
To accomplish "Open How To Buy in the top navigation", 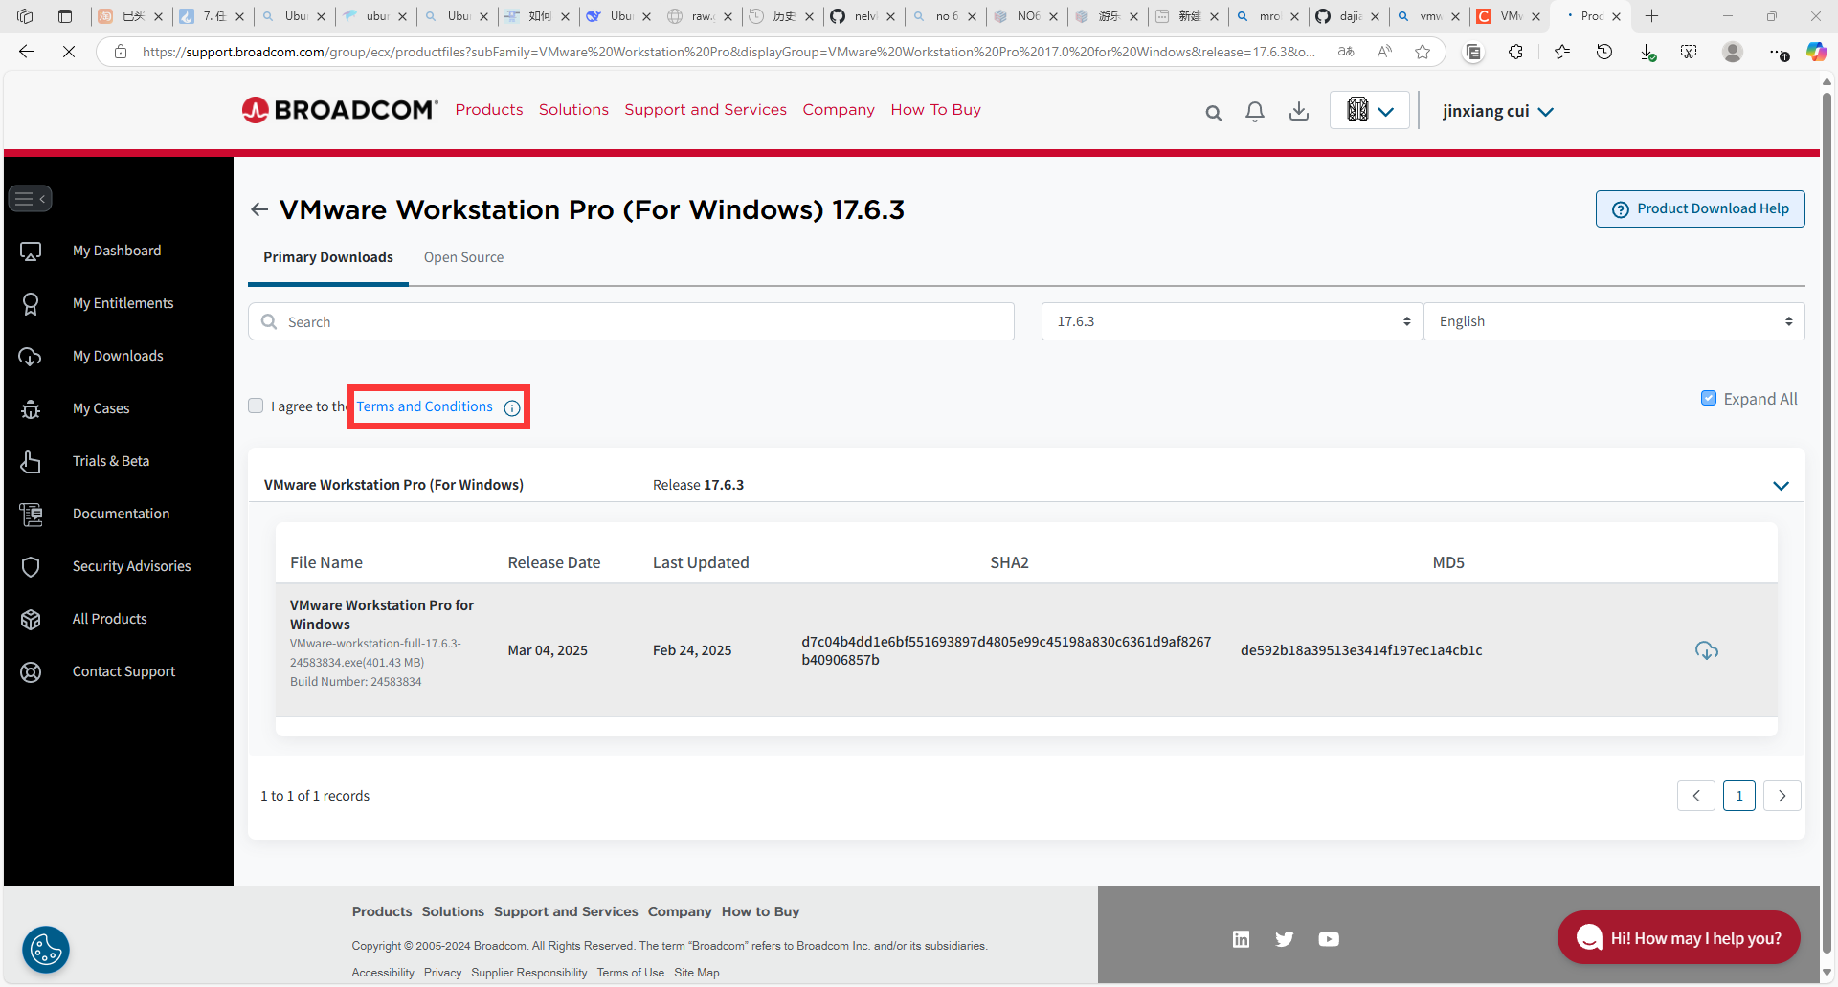I will click(935, 110).
